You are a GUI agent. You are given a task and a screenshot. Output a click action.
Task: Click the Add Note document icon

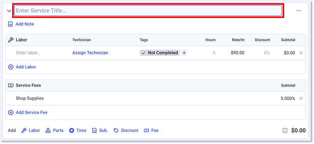[x=10, y=24]
